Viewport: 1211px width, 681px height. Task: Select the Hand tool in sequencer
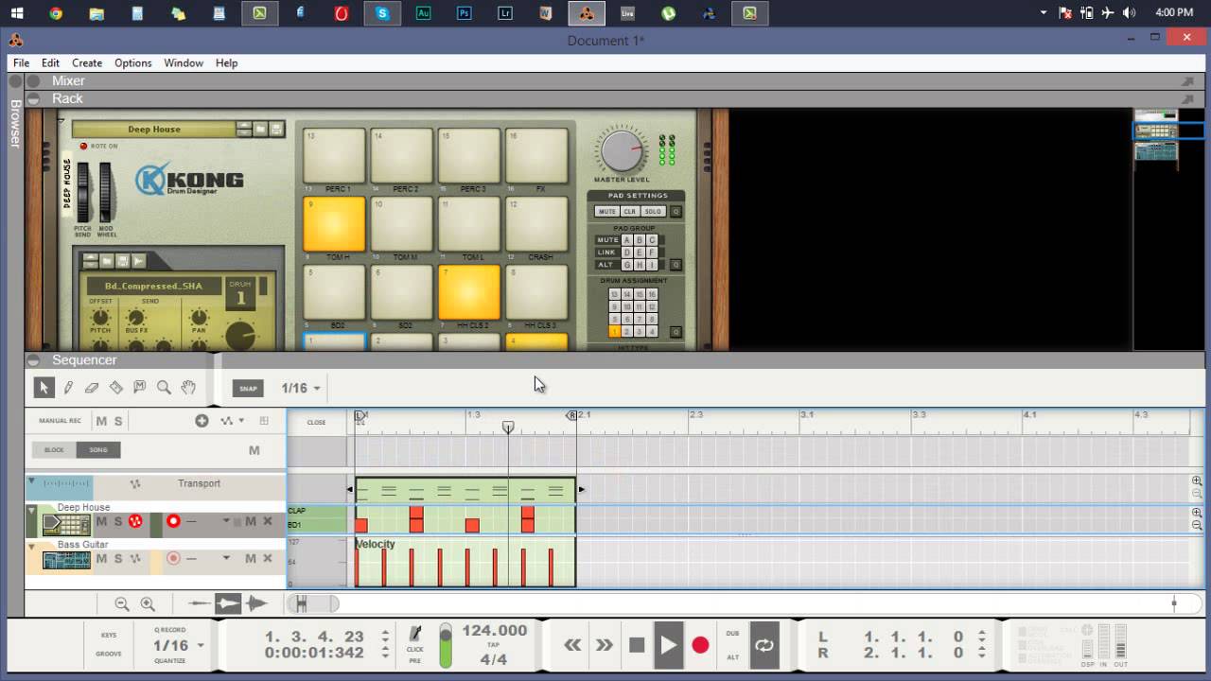click(188, 387)
